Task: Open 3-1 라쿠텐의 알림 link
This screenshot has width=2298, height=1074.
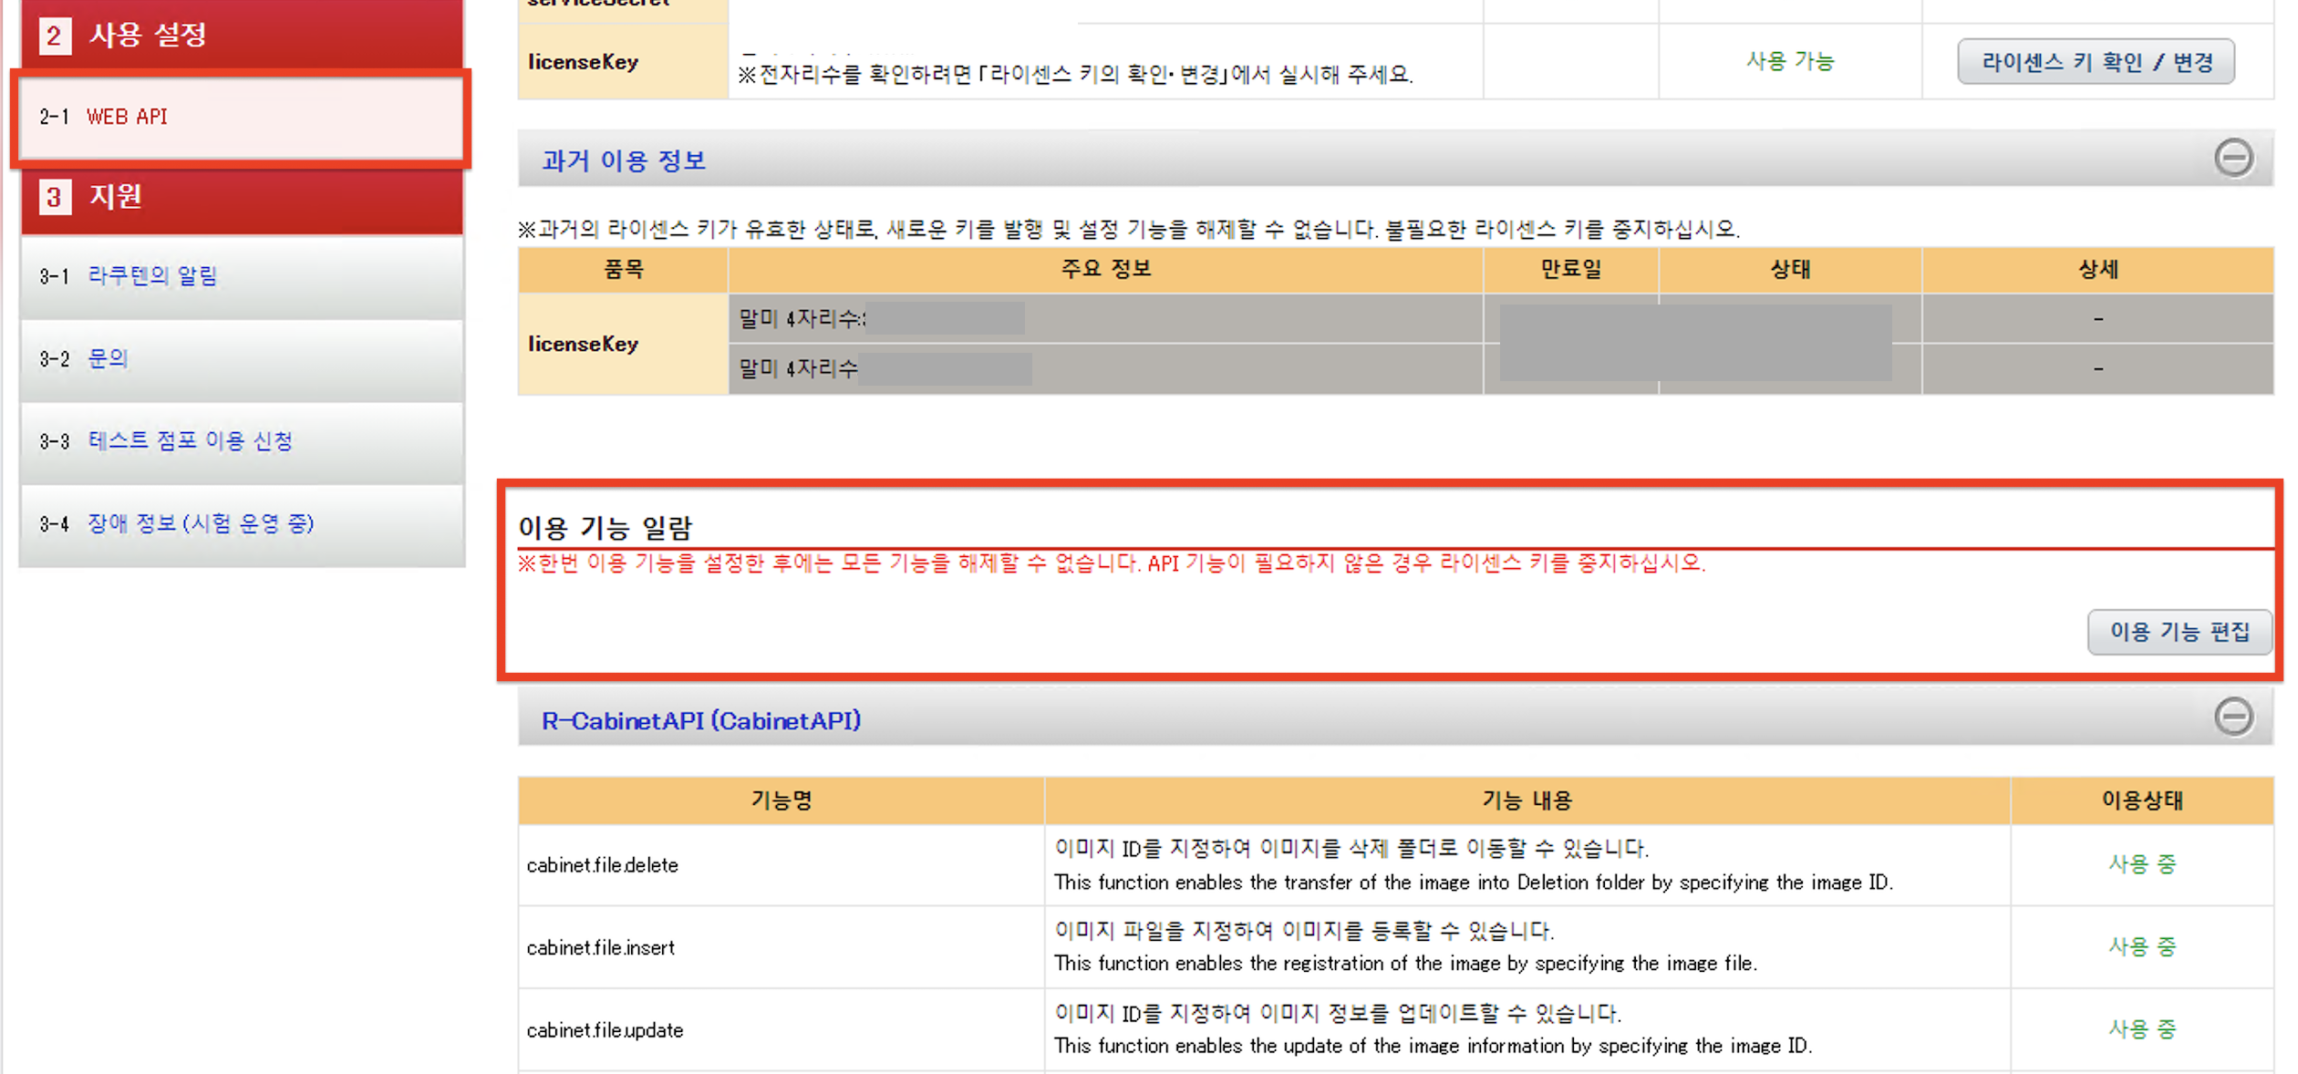Action: pos(152,275)
